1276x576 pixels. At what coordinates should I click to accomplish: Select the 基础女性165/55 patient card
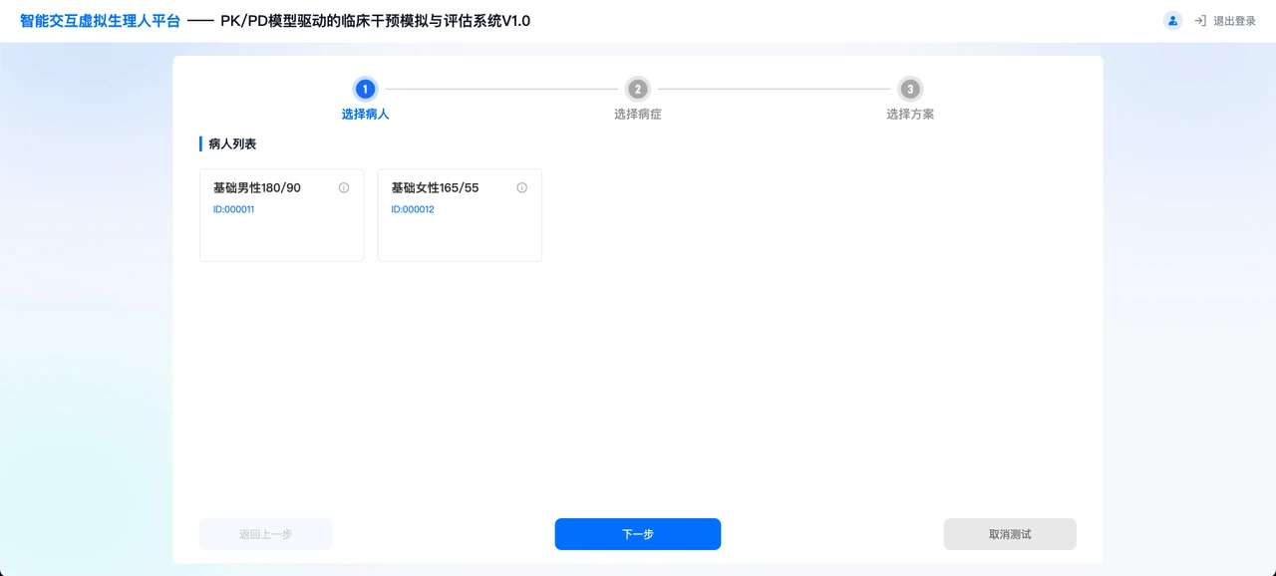coord(460,215)
